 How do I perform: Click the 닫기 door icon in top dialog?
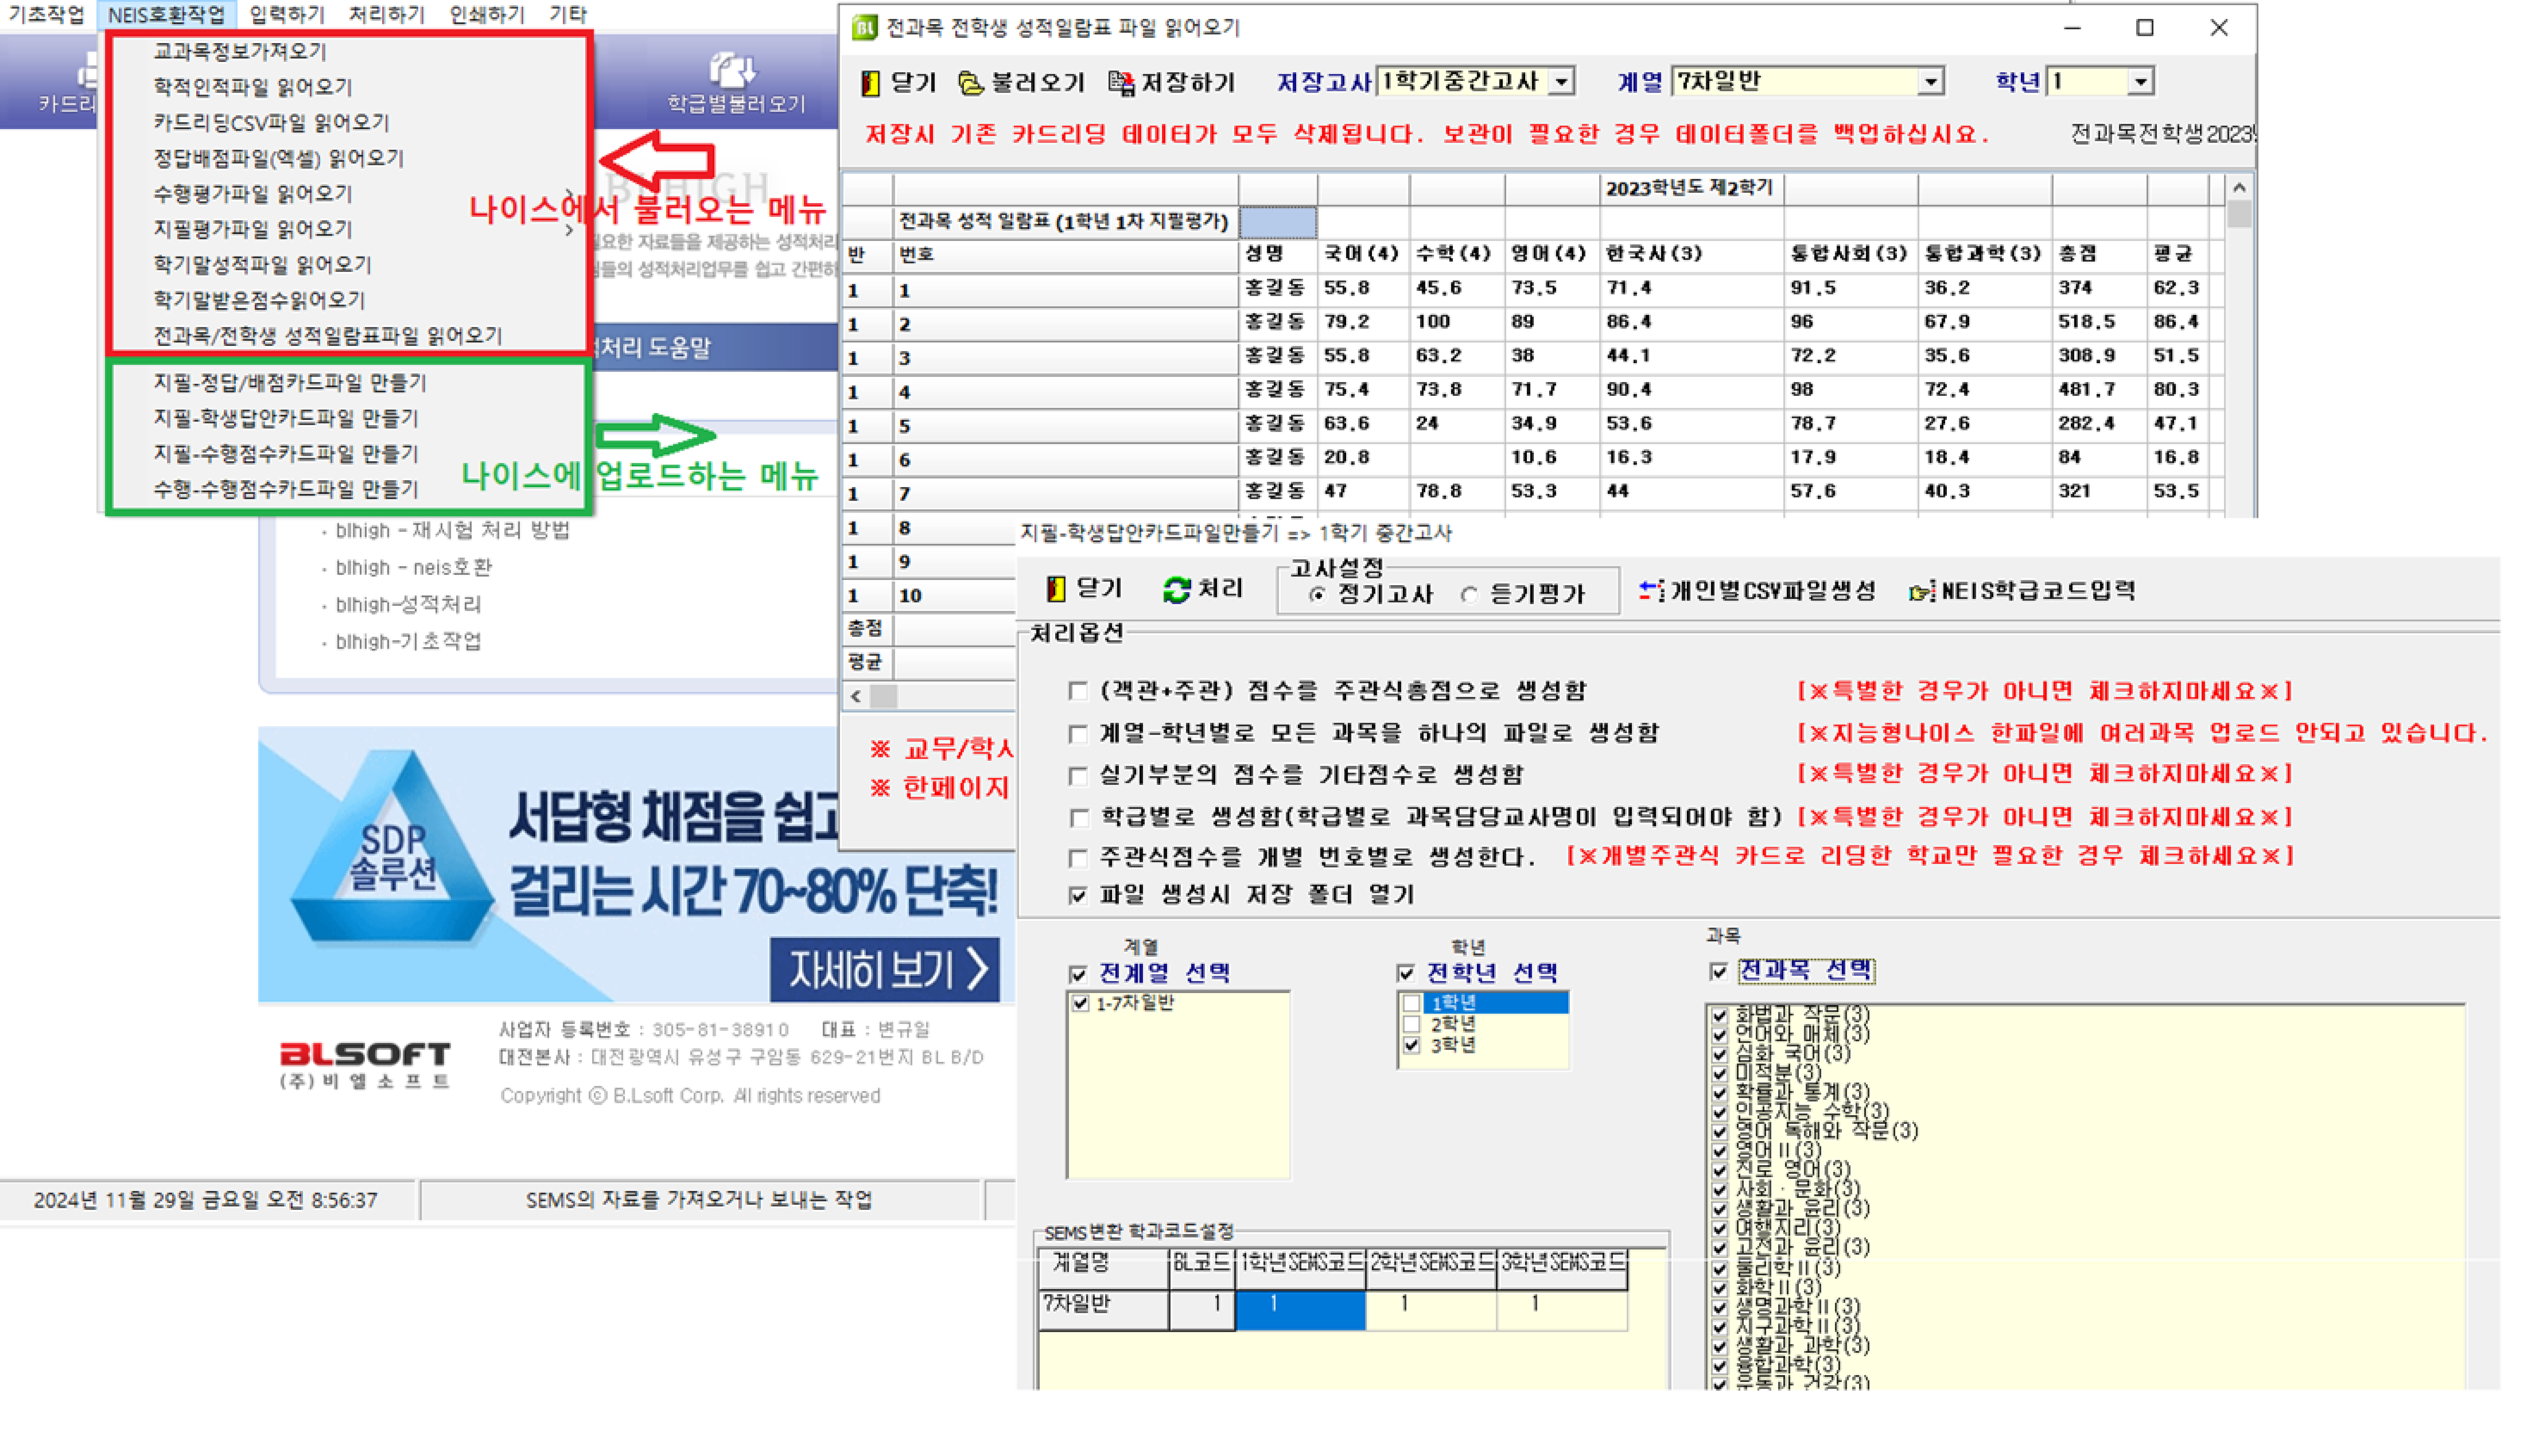pyautogui.click(x=870, y=83)
